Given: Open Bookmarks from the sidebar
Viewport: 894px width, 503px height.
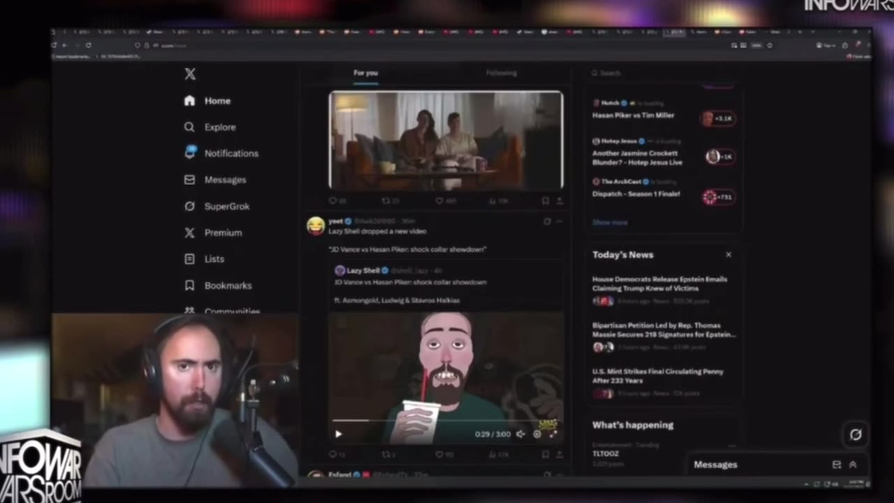Looking at the screenshot, I should (217, 286).
